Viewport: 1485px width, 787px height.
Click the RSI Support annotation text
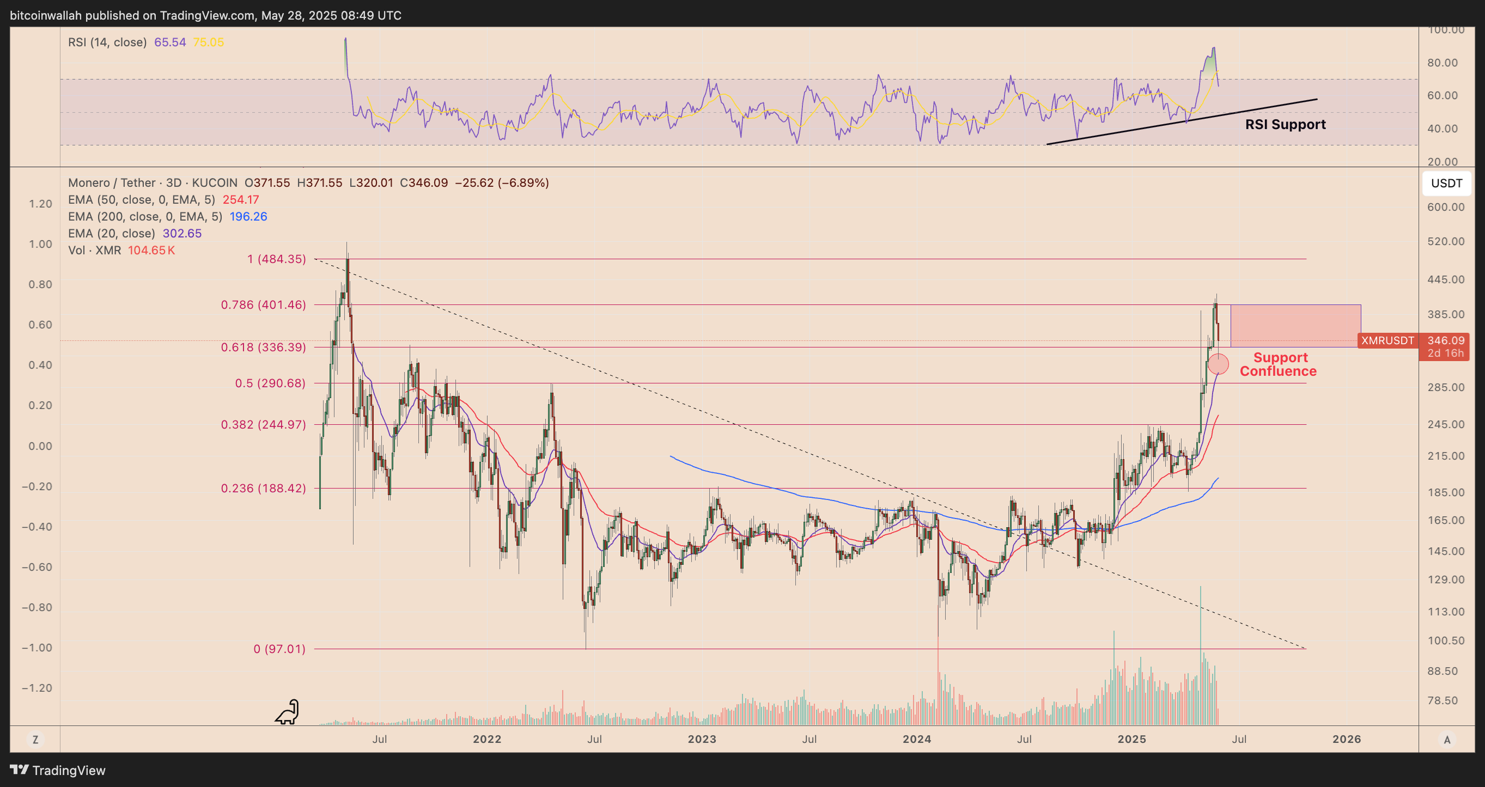(1285, 125)
